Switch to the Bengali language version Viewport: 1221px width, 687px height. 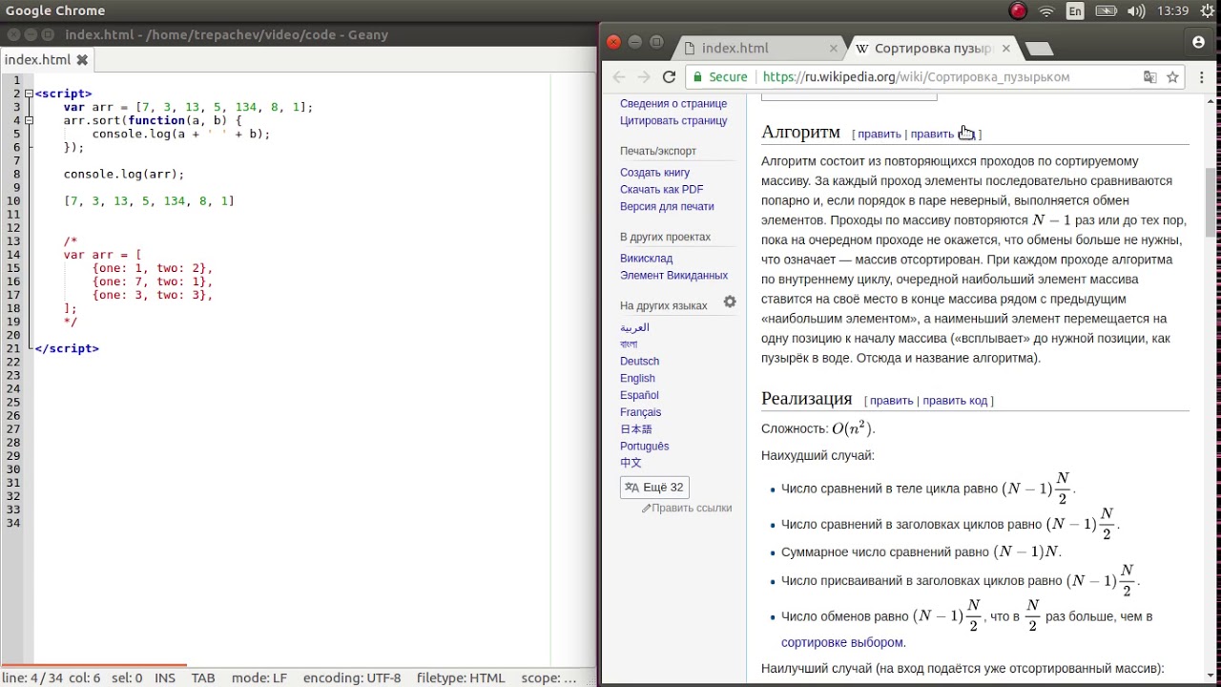coord(629,344)
